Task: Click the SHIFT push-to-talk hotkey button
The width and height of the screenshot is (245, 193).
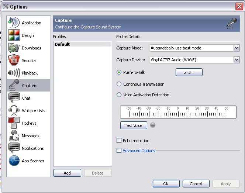Action: tap(189, 72)
